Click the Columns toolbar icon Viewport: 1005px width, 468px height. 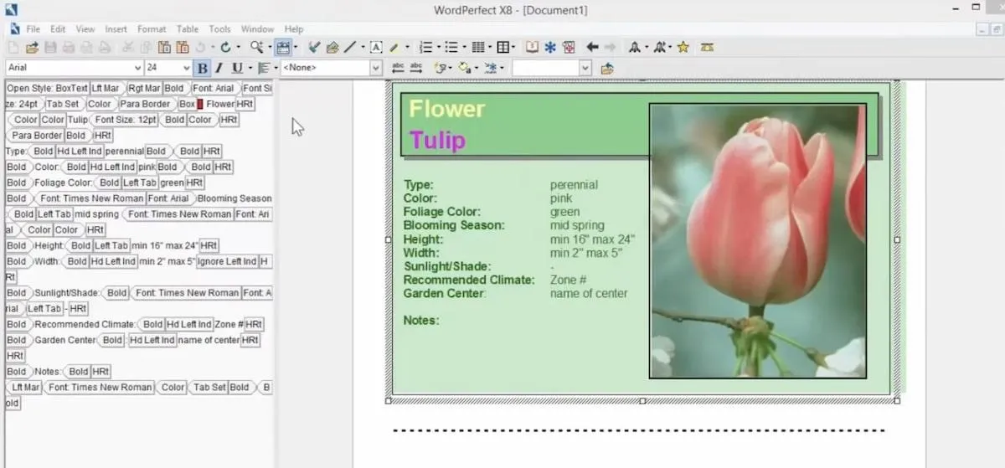477,48
